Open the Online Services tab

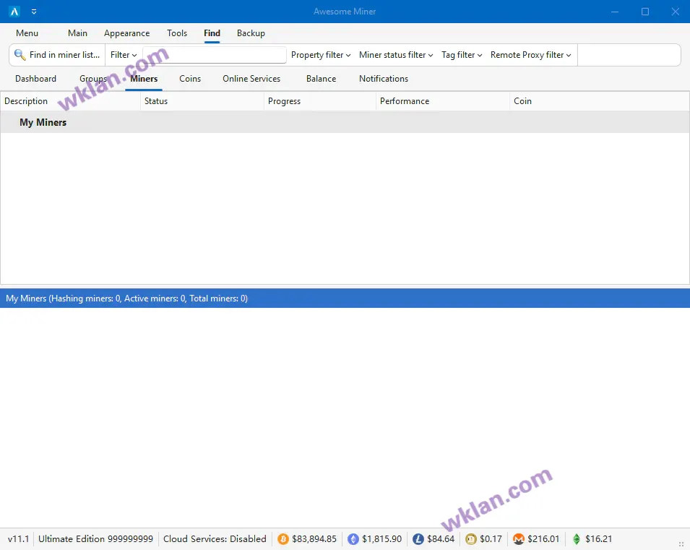point(251,79)
